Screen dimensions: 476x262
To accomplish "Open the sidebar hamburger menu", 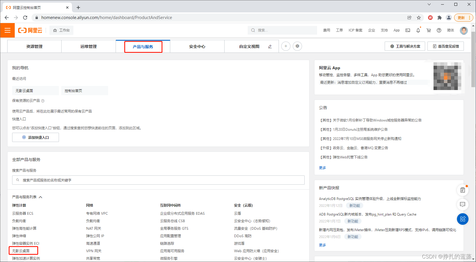I will click(x=7, y=30).
